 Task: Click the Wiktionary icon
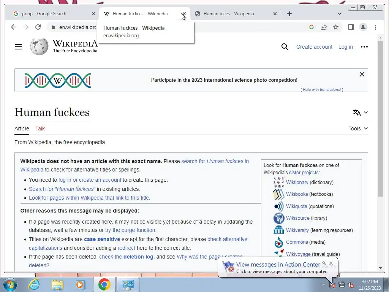(278, 182)
